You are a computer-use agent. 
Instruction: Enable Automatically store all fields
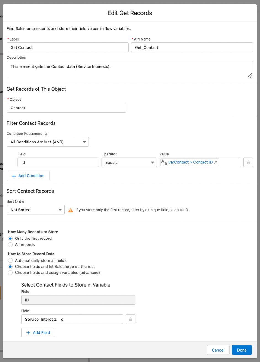click(10, 260)
